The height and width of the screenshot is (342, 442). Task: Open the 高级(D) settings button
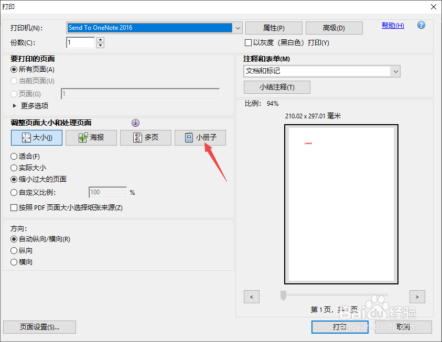pos(334,27)
